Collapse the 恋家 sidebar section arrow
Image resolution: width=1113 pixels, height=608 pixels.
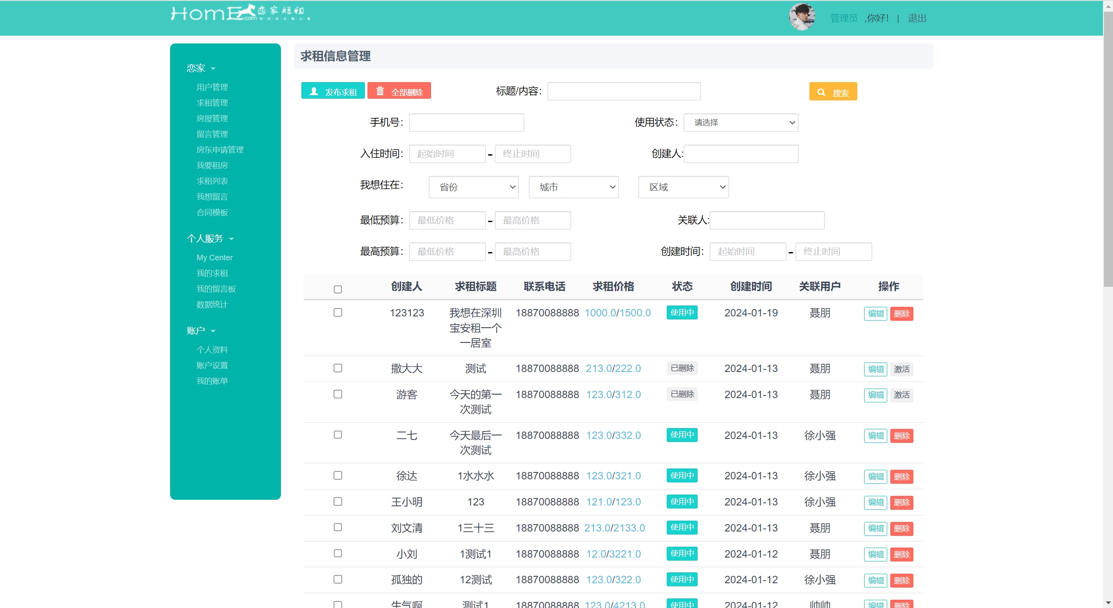click(213, 69)
